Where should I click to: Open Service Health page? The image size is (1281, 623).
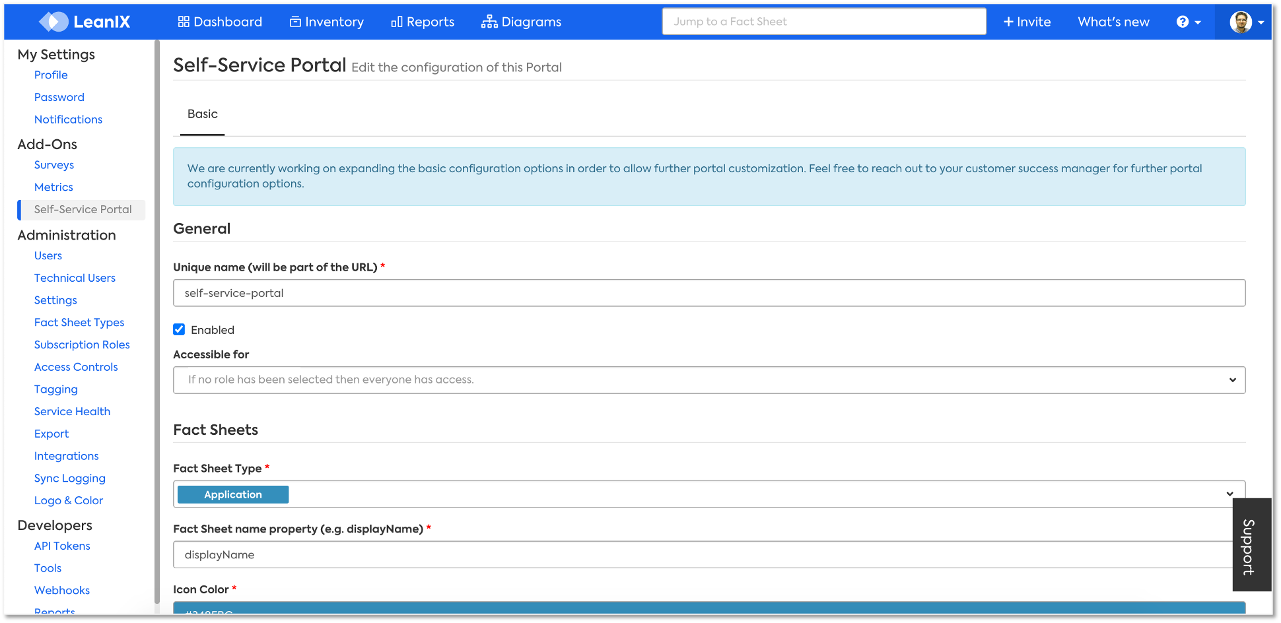[x=72, y=412]
